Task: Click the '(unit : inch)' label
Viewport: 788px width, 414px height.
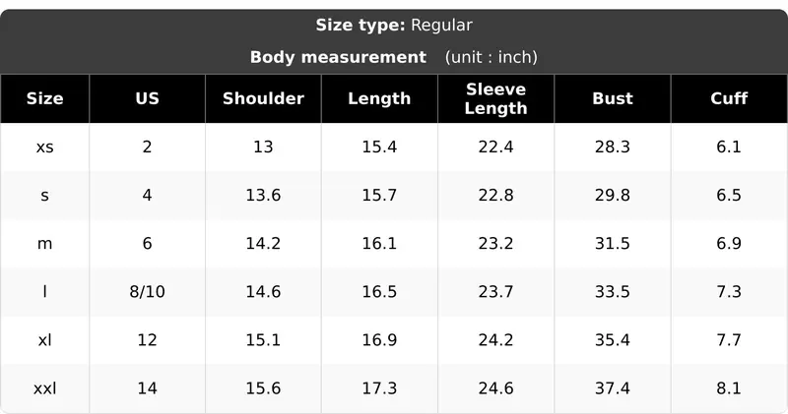Action: tap(491, 57)
